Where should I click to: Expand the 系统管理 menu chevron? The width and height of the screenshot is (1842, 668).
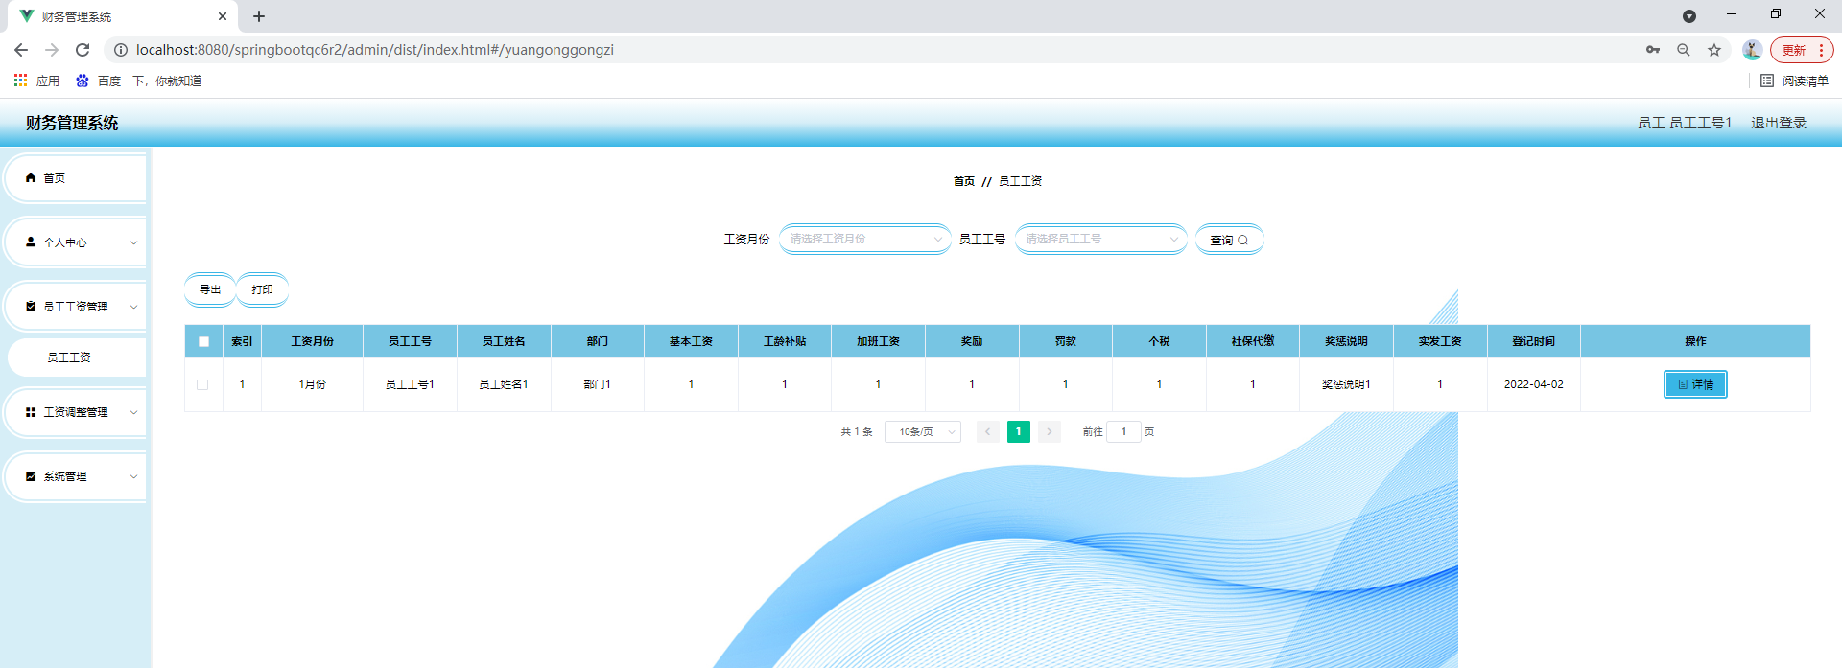click(x=133, y=476)
